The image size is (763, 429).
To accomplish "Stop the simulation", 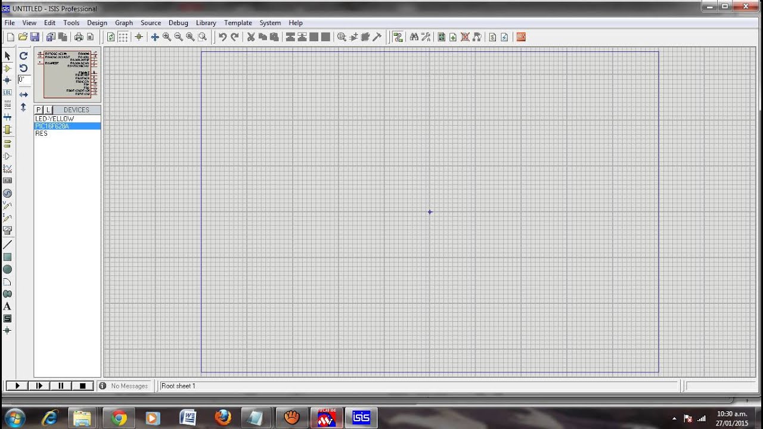I will pos(83,386).
